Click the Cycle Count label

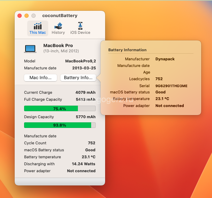click(x=35, y=143)
